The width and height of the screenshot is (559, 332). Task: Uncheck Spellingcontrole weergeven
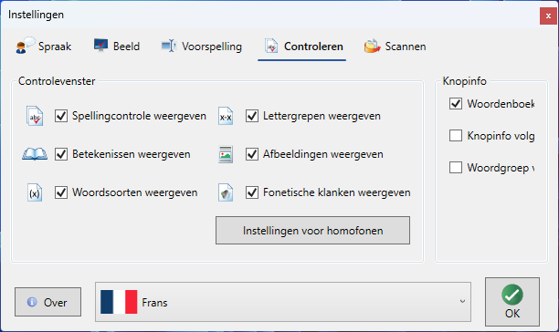(61, 116)
